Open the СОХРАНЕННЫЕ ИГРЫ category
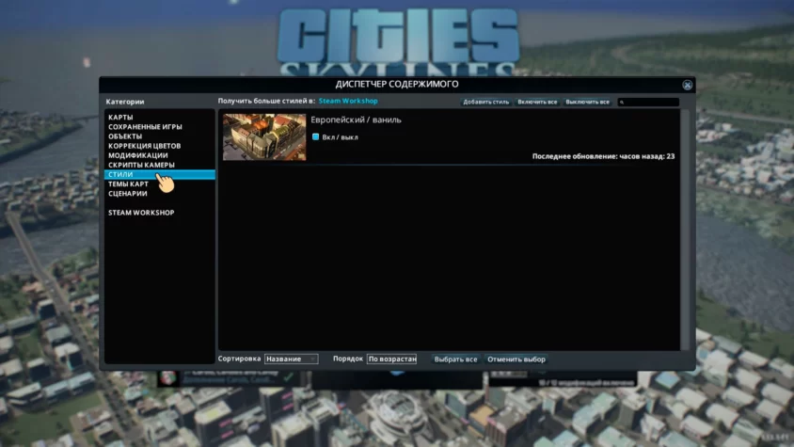Screen dimensions: 794x447 pos(145,127)
